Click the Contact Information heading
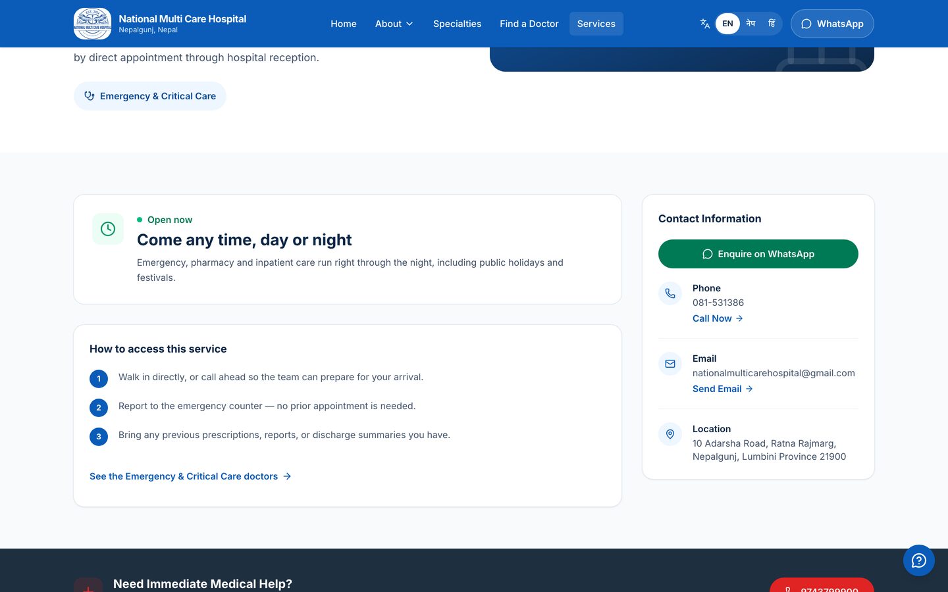Screen dimensions: 948x592 point(710,219)
